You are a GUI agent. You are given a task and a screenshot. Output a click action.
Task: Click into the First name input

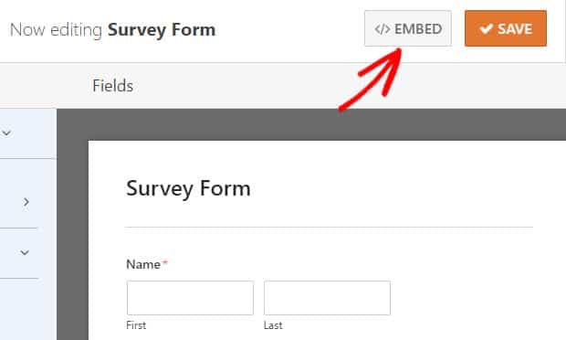click(190, 298)
